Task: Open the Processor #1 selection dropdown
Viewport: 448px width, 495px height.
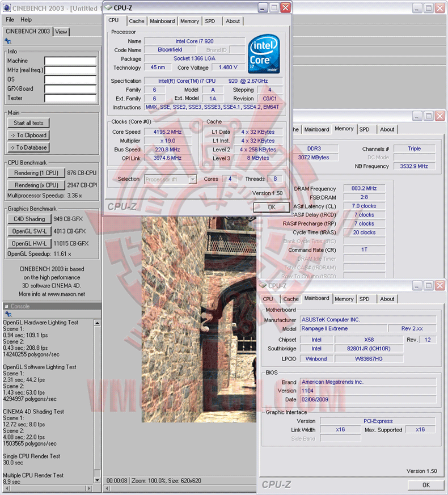Action: (171, 179)
